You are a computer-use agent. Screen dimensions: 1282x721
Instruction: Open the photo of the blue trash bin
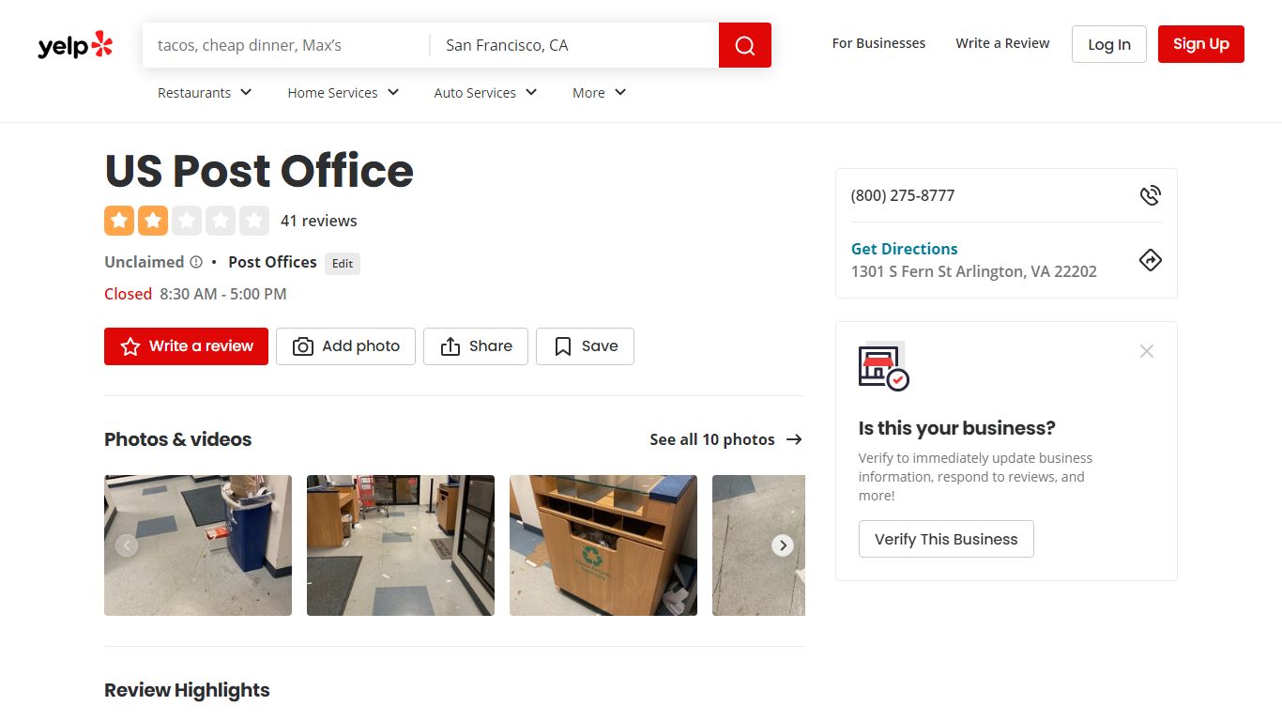click(x=198, y=545)
